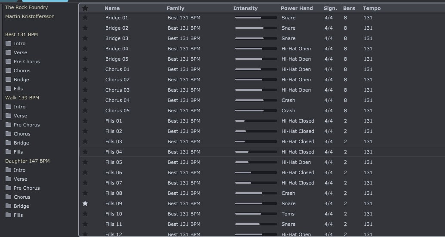Sort list by Name column
Viewport: 445px width, 237px height.
112,8
